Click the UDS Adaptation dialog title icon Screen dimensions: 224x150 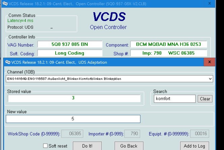click(7, 62)
